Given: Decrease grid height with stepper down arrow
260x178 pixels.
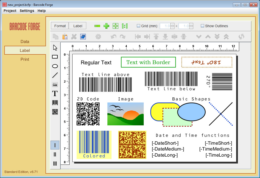Looking at the screenshot, I should click(191, 27).
